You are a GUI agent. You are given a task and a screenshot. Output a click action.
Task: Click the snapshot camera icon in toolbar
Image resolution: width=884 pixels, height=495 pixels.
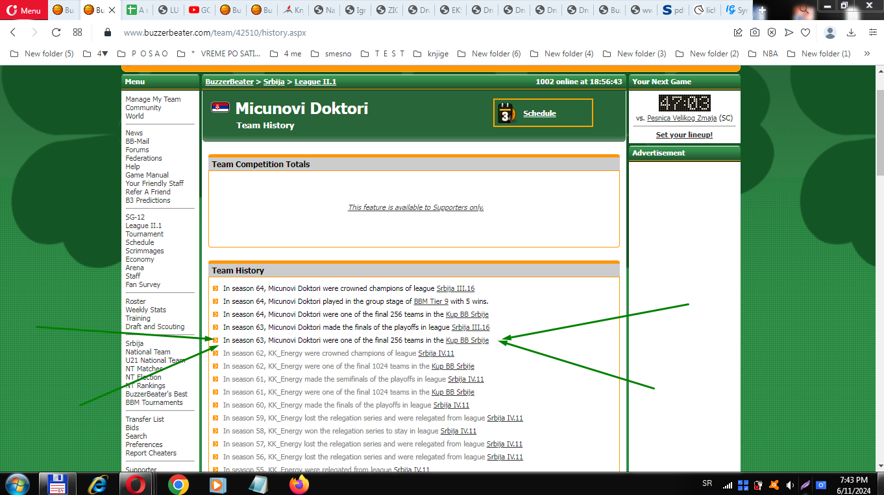coord(755,32)
